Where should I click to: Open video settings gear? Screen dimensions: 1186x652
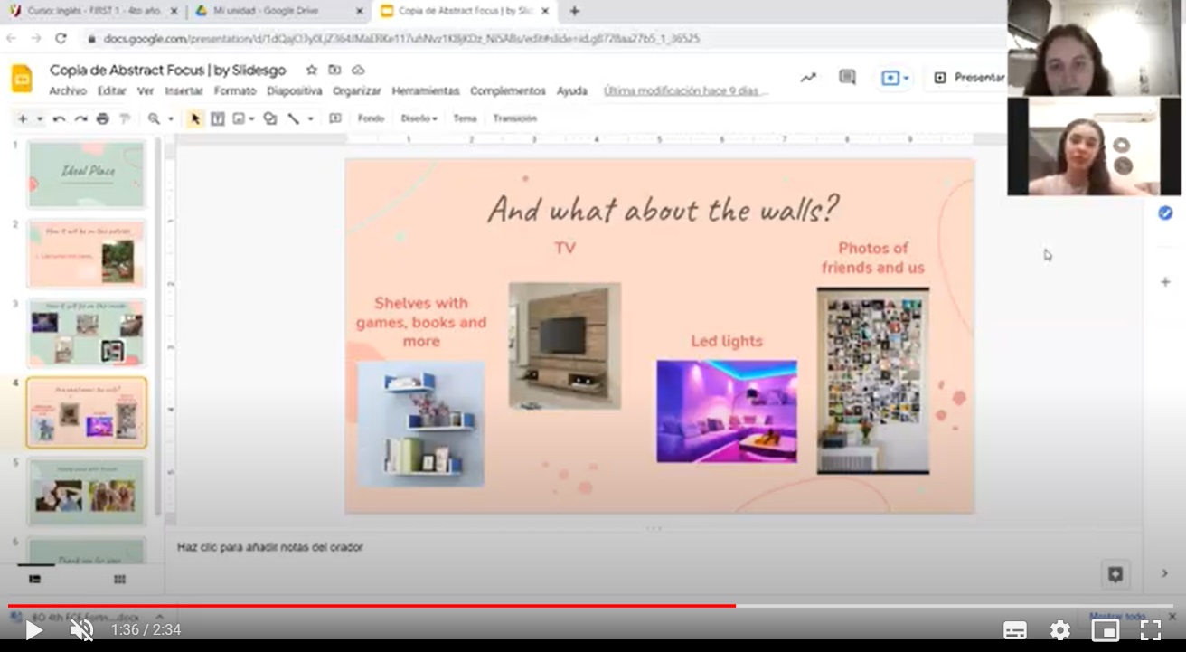(1059, 629)
